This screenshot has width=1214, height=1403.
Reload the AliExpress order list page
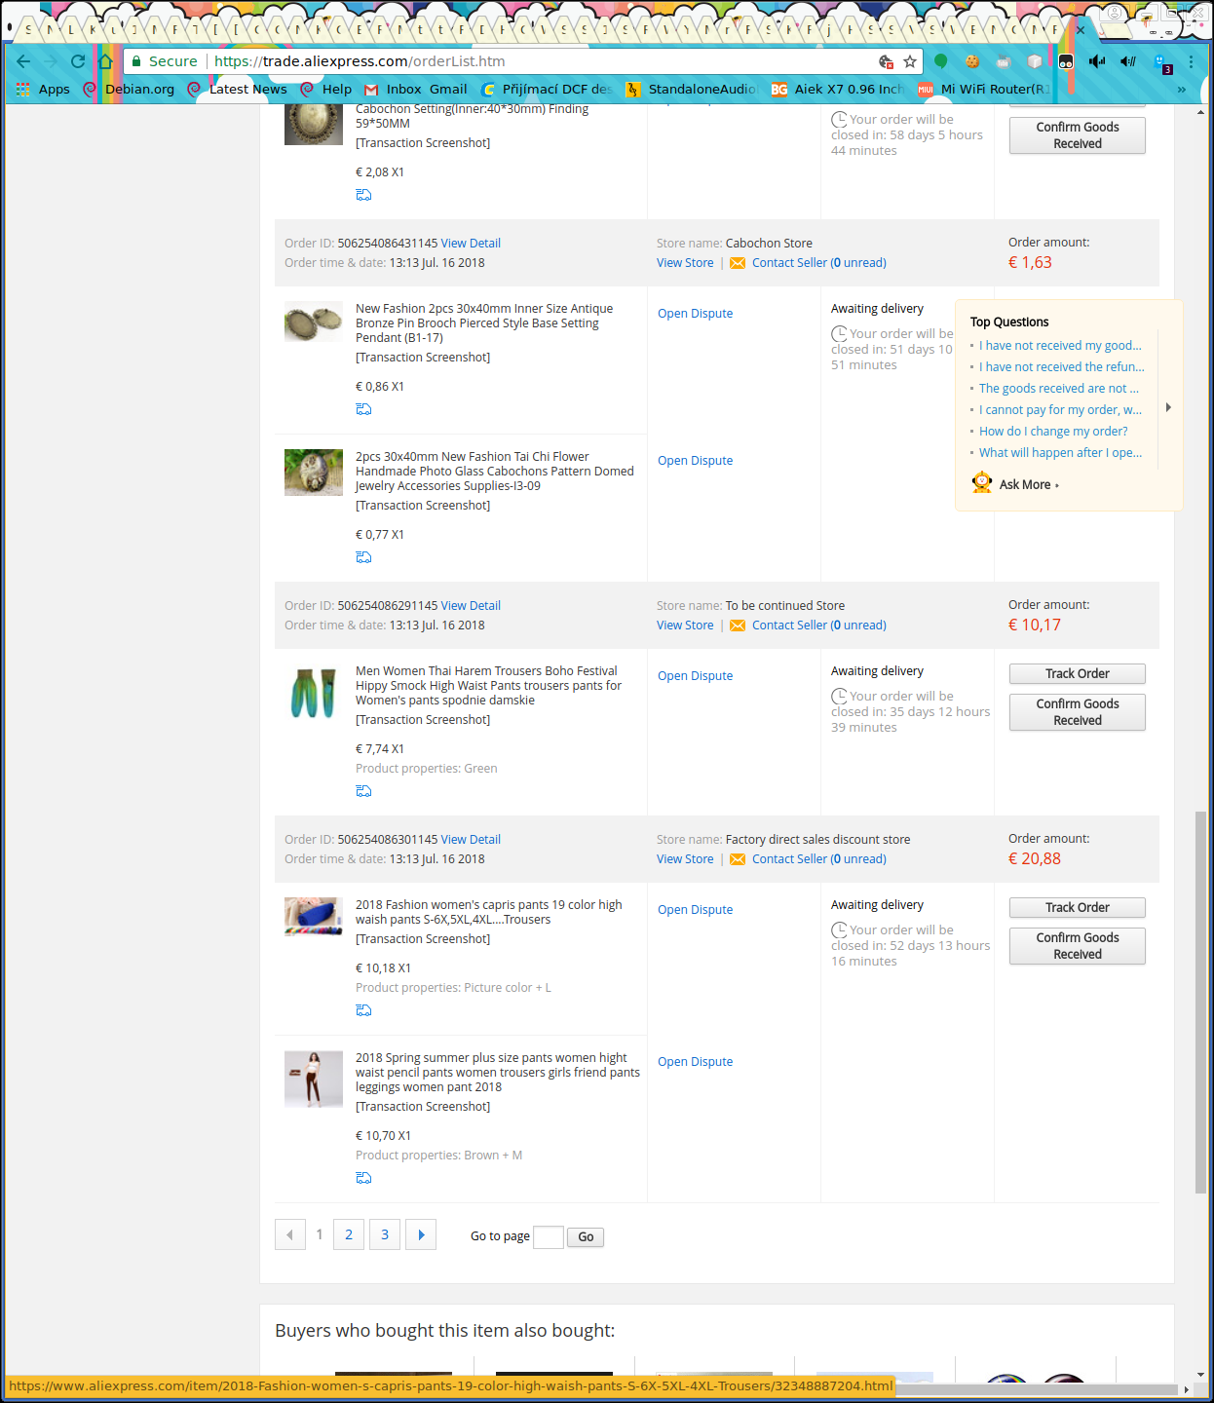pyautogui.click(x=78, y=61)
